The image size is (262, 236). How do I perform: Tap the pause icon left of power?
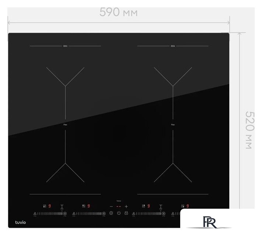pos(111,213)
